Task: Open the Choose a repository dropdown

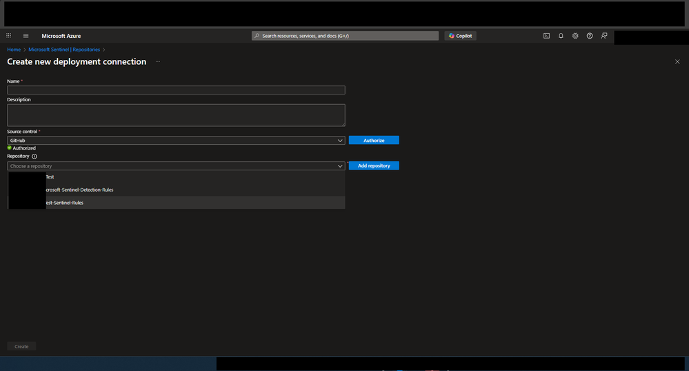Action: point(176,166)
